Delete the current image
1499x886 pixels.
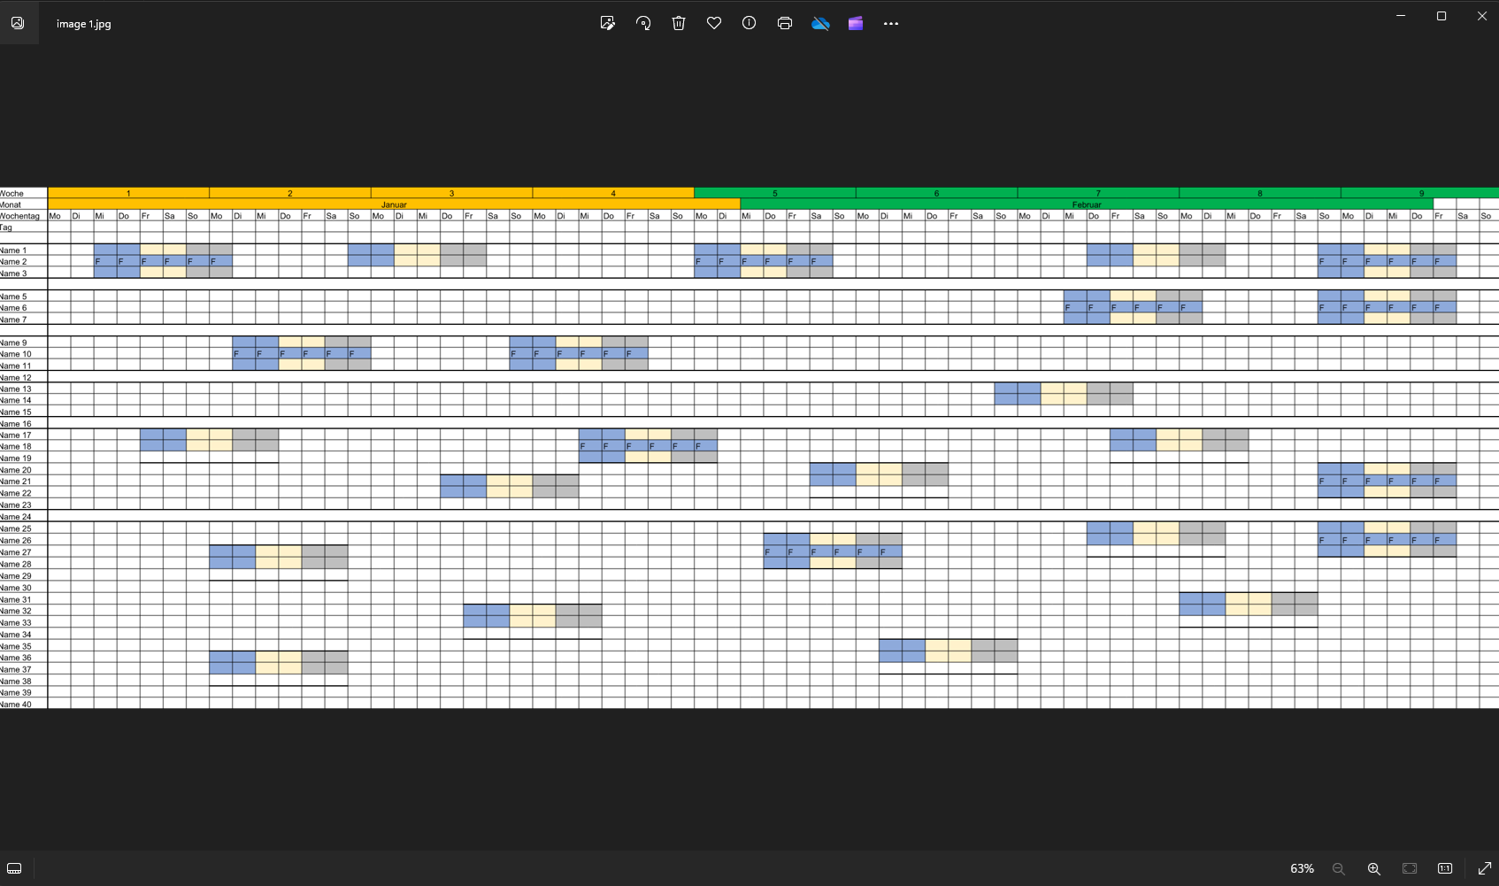pos(679,23)
